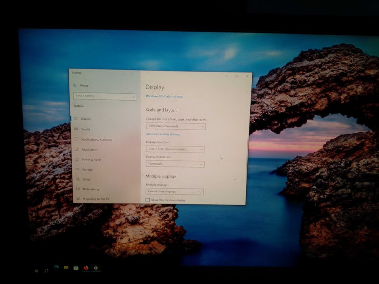Screen dimensions: 379x284
Task: Open File Explorer from the taskbar
Action: click(x=66, y=268)
